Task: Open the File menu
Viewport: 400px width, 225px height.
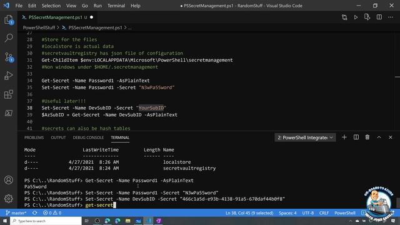Action: (19, 6)
